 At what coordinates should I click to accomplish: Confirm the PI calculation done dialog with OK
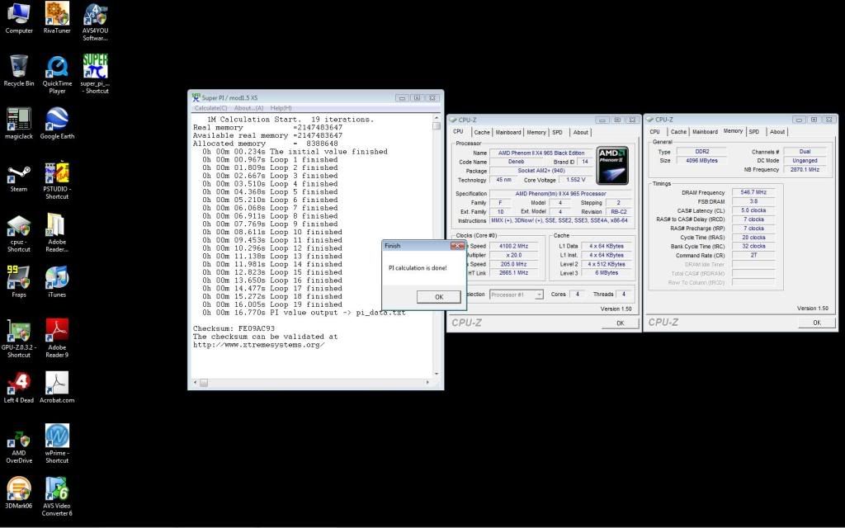click(x=439, y=297)
